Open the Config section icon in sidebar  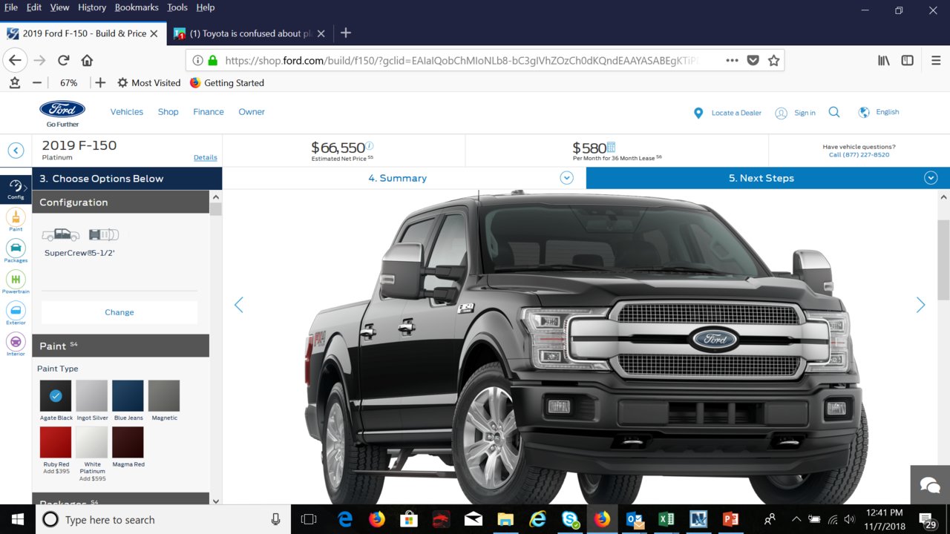[16, 189]
